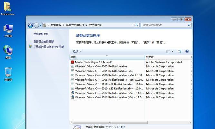Click icon of Visual C++ 2012 (x64) entry
The image size is (215, 129).
tap(73, 93)
